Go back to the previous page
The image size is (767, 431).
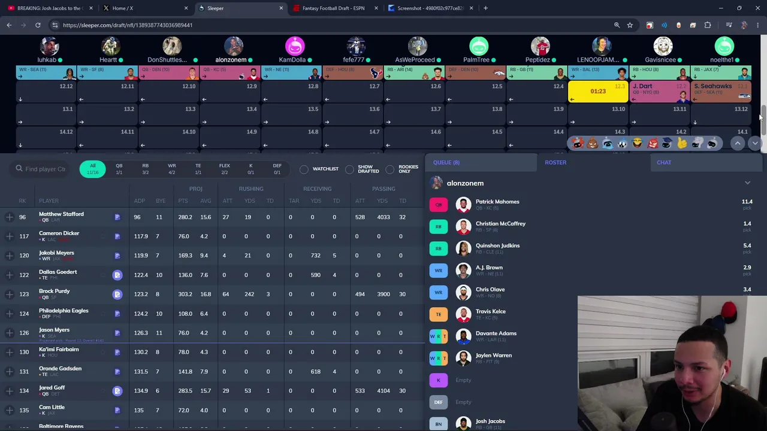click(9, 25)
